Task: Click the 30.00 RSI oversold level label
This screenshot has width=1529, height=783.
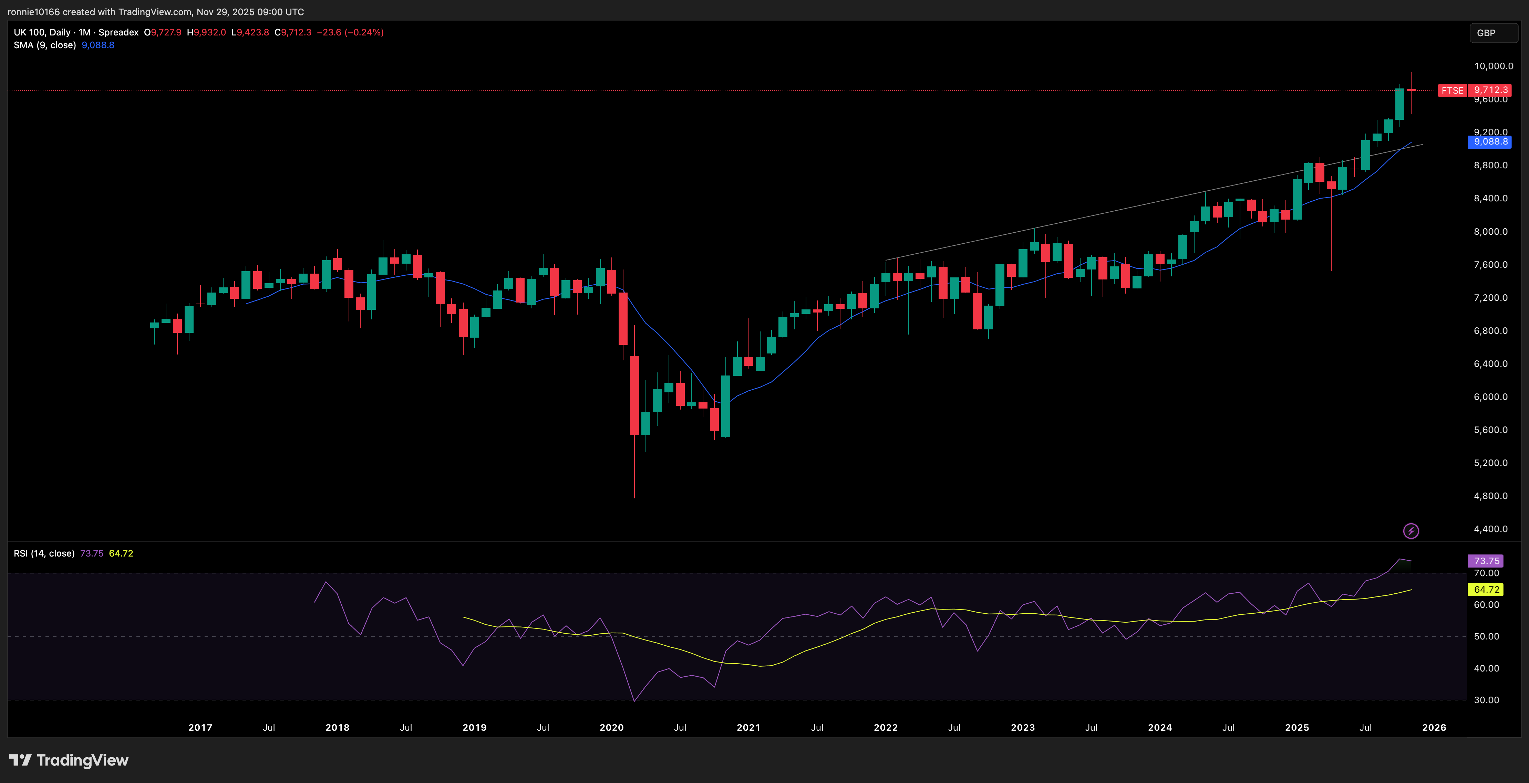Action: tap(1486, 700)
